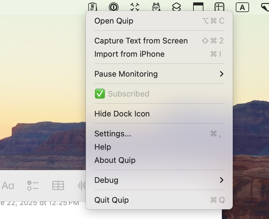The width and height of the screenshot is (269, 219).
Task: Select Import from iPhone
Action: click(x=159, y=54)
